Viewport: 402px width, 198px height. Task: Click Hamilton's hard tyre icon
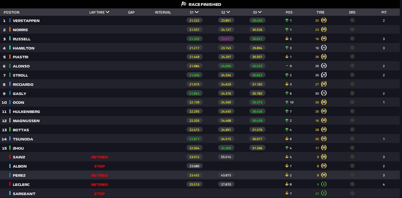coord(324,48)
